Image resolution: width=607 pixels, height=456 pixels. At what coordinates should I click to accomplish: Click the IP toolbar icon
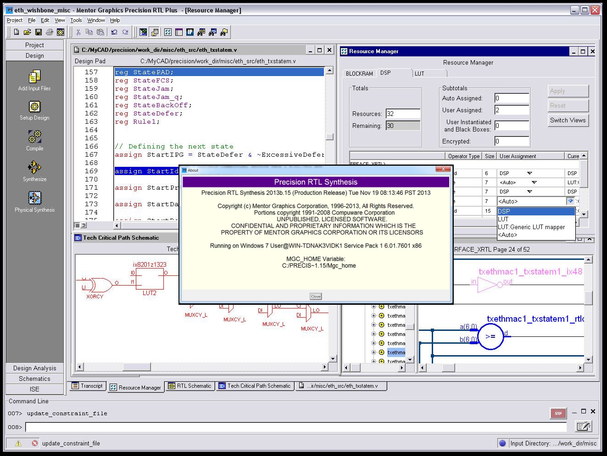pyautogui.click(x=190, y=32)
